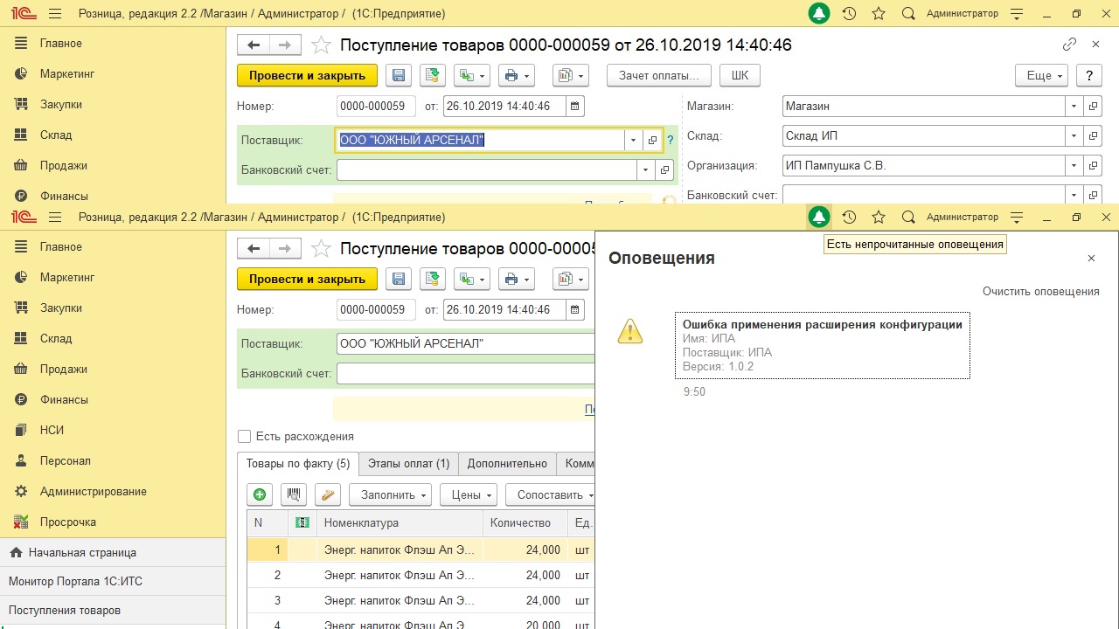Screen dimensions: 1119x629
Task: Expand the upper Банковский счет dropdown below Поставщик
Action: (x=645, y=169)
